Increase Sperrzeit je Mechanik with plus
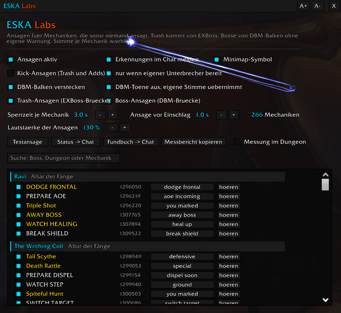Image resolution: width=341 pixels, height=313 pixels. 113,115
